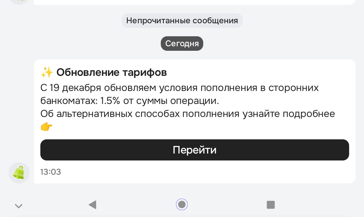
Task: Tap the sparkles emoji in the title
Action: 47,73
